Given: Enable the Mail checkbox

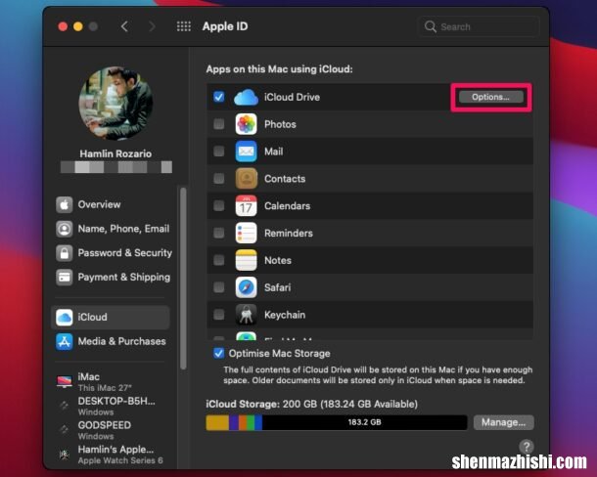Looking at the screenshot, I should [219, 152].
